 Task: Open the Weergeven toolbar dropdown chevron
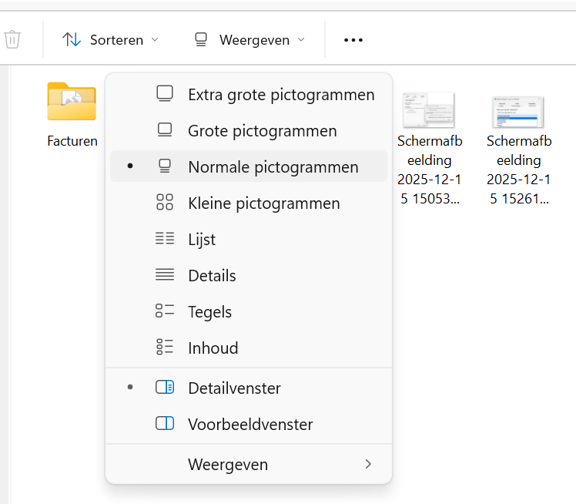click(301, 39)
